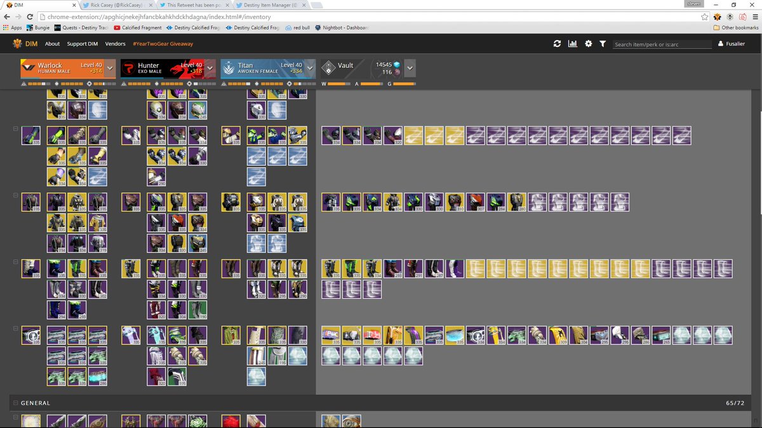Collapse the leg armor row section toggle
Image resolution: width=762 pixels, height=428 pixels.
[x=15, y=263]
